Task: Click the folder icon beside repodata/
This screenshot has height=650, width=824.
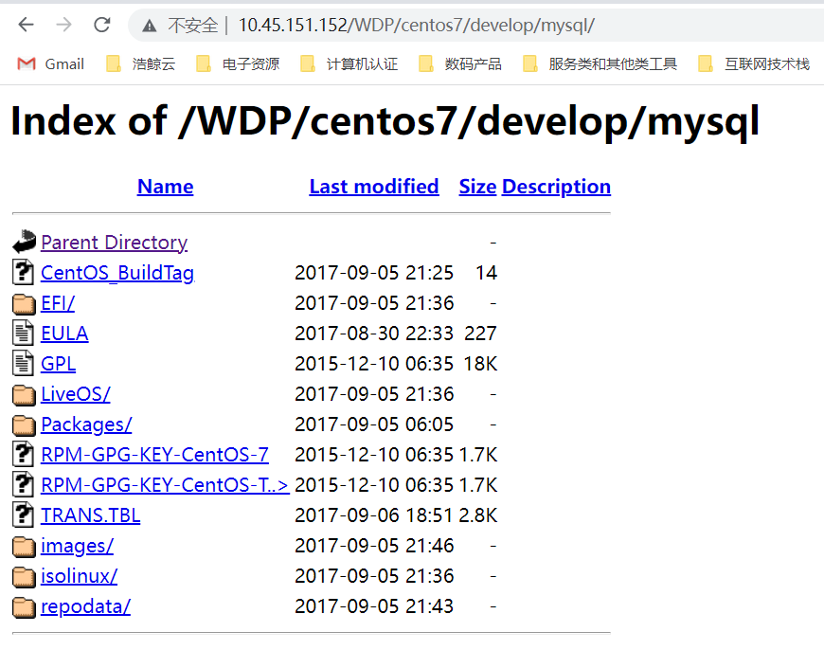Action: [25, 606]
